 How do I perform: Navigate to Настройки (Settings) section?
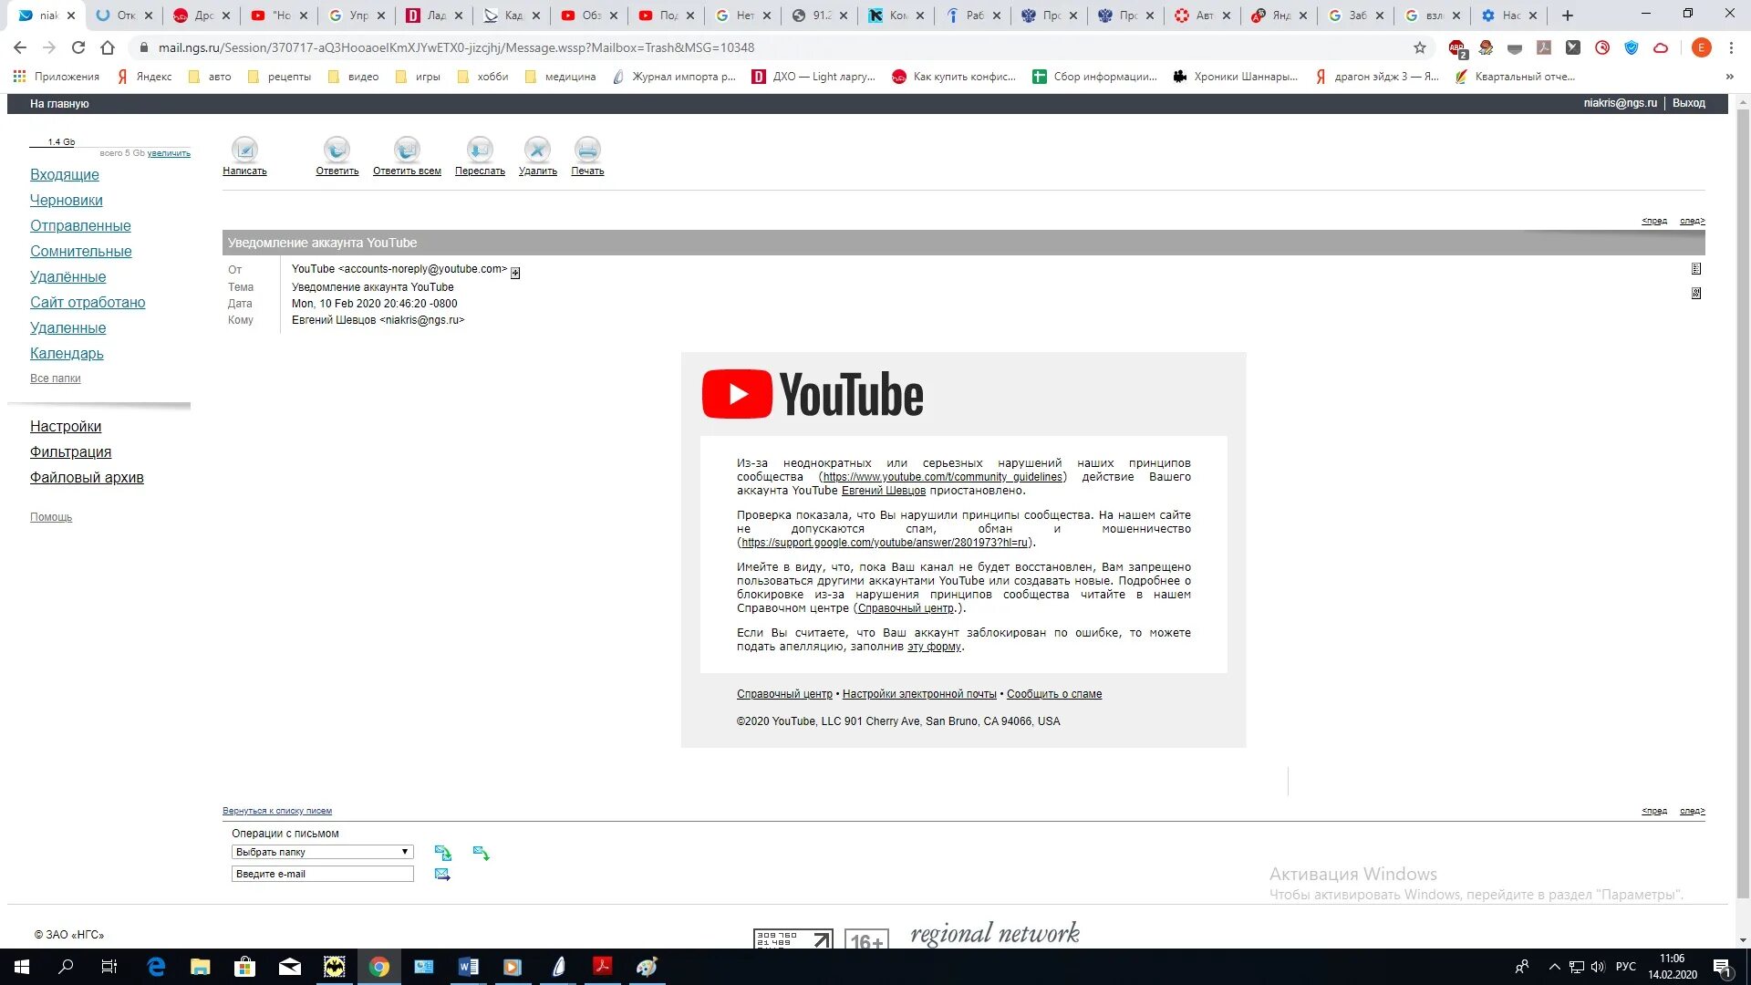point(65,426)
